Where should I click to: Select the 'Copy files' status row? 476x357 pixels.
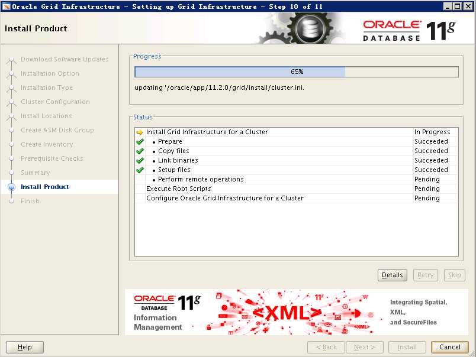(x=297, y=151)
